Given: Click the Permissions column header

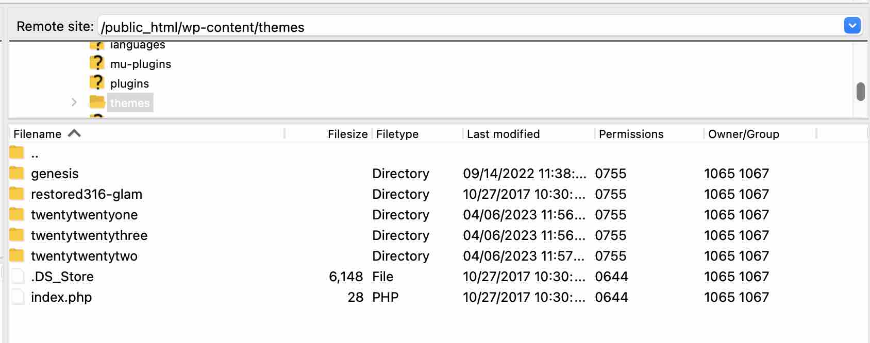Looking at the screenshot, I should click(630, 134).
